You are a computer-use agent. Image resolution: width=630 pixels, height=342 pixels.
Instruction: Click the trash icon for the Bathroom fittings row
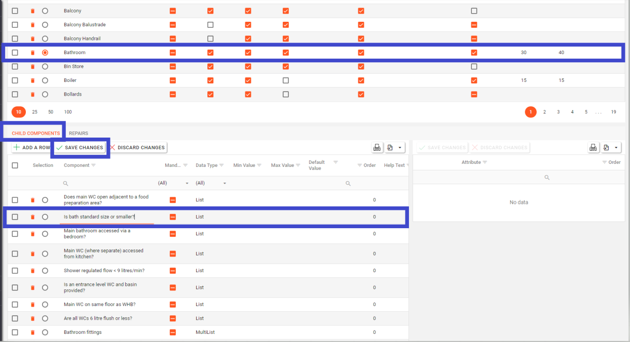tap(32, 332)
